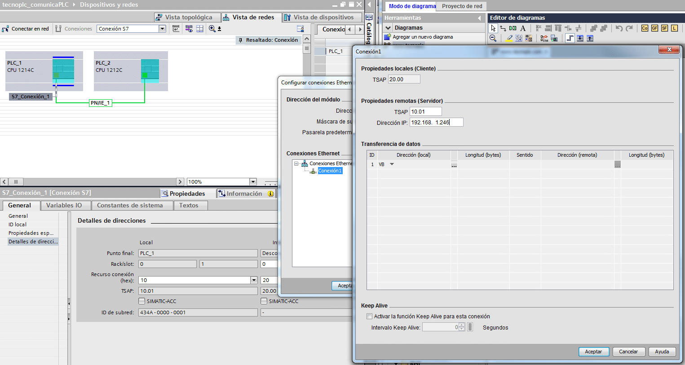Click the ID de subred field
The width and height of the screenshot is (685, 365).
coord(198,312)
